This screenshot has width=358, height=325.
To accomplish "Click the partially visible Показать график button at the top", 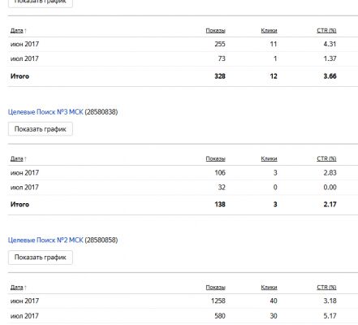I will pos(41,2).
